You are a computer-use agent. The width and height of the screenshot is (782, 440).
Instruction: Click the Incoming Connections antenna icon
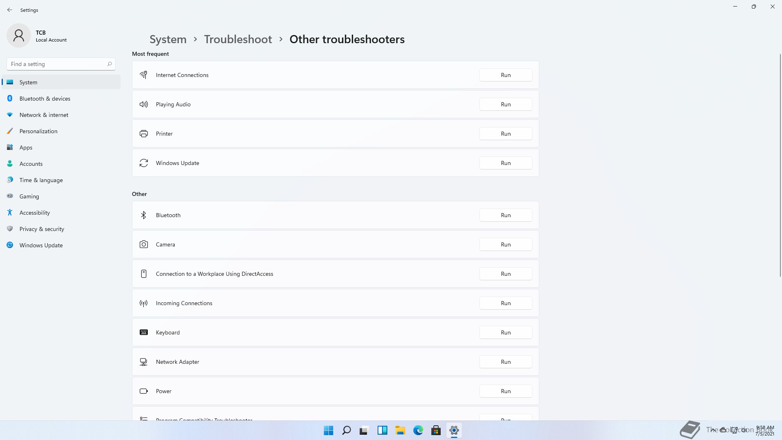click(143, 303)
